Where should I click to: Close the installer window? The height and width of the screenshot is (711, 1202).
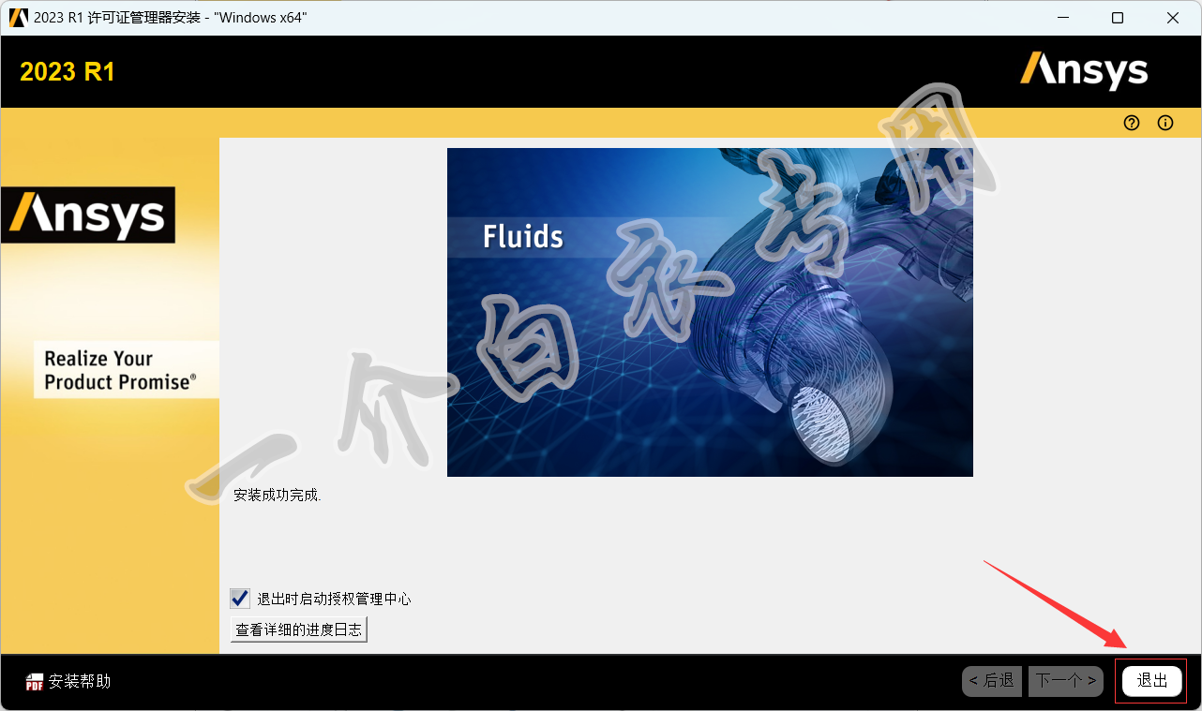coord(1173,18)
